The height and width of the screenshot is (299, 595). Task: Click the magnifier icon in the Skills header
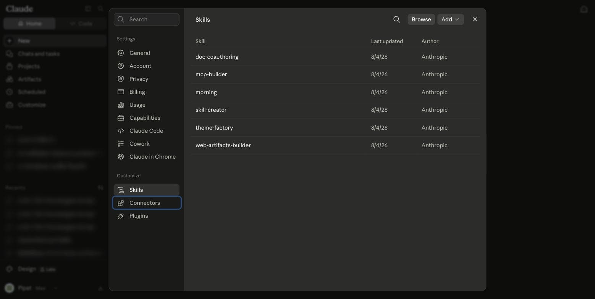click(396, 19)
